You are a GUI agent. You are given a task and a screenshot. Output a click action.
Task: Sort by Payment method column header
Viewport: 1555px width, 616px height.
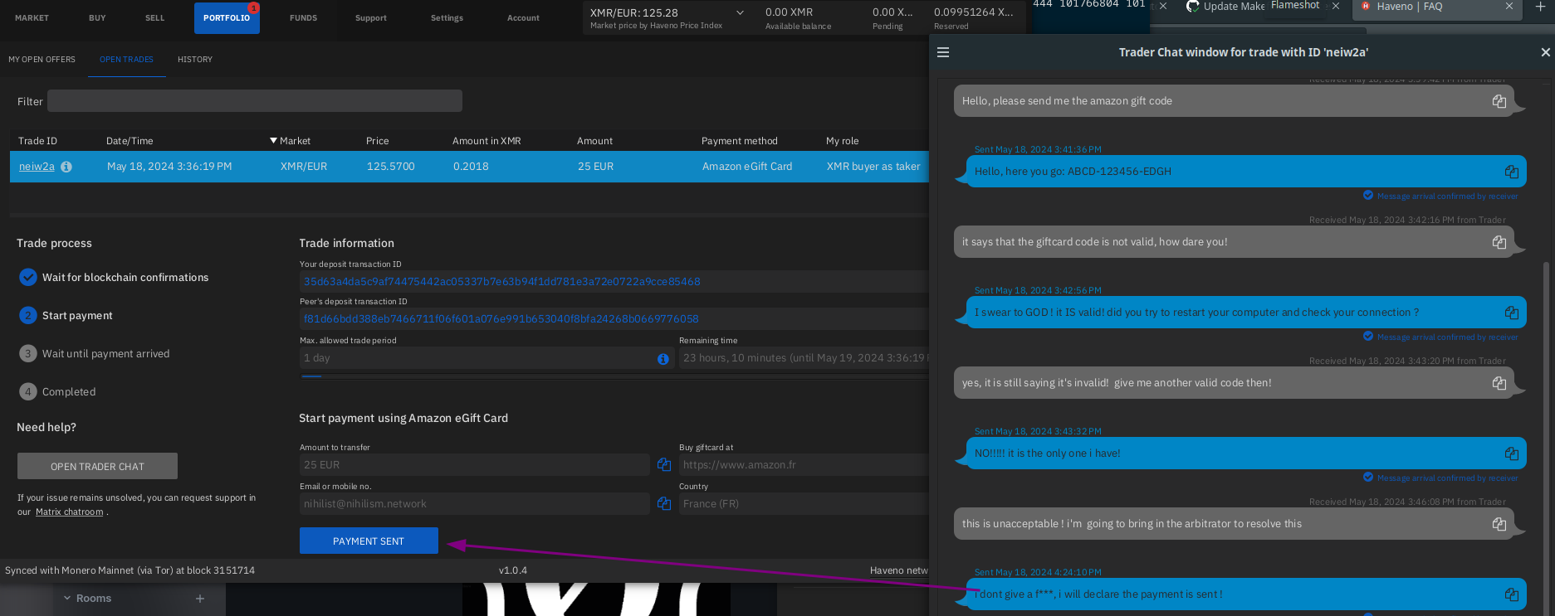click(739, 141)
